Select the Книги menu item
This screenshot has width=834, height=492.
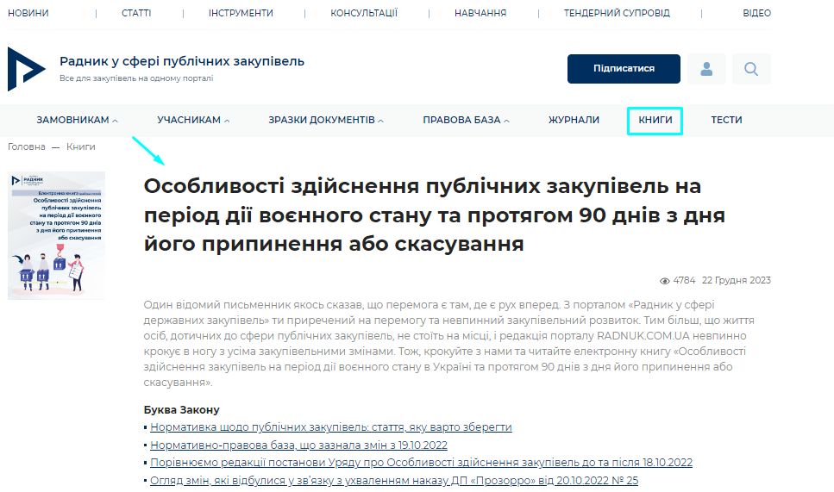pos(655,120)
